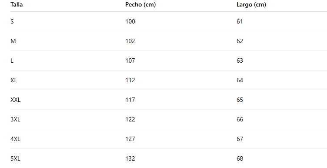Select the M size cell
This screenshot has width=327, height=168.
click(x=13, y=41)
